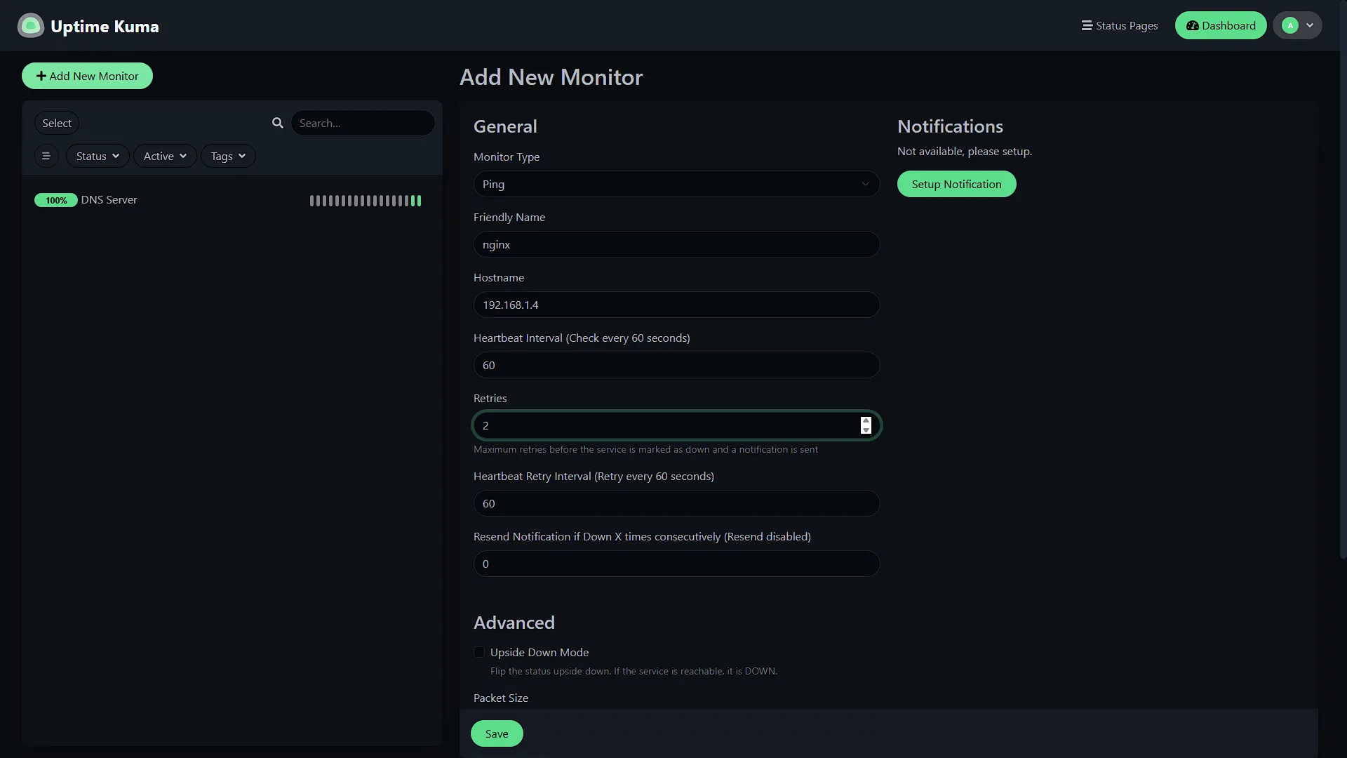
Task: Open the DNS Server monitor
Action: pyautogui.click(x=232, y=200)
